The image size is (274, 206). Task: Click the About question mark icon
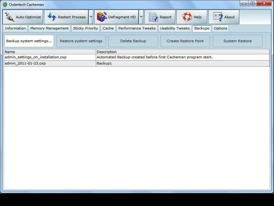click(x=218, y=17)
